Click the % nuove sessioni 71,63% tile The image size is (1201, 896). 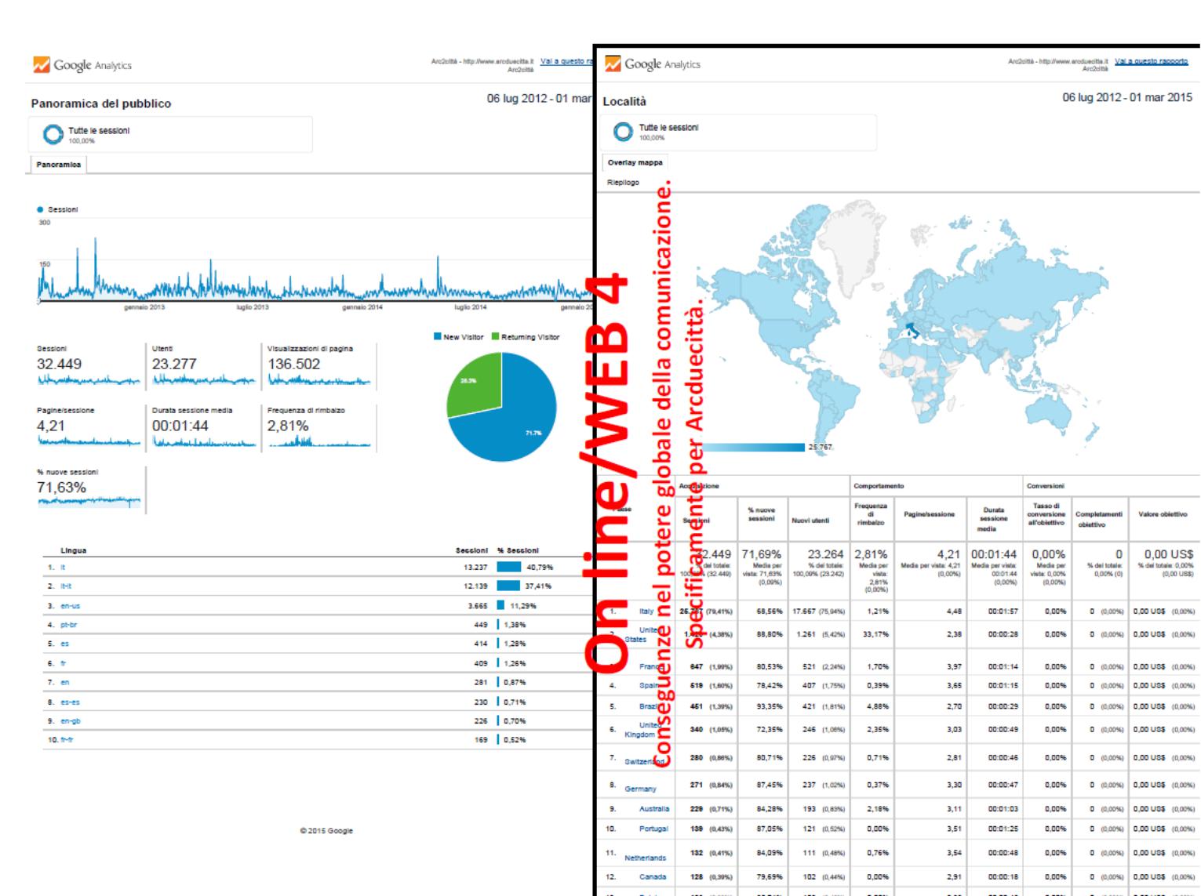89,490
